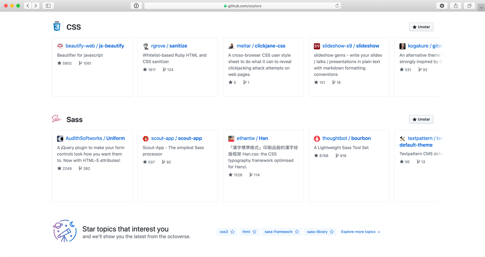Click the Sass topic logo

(57, 119)
